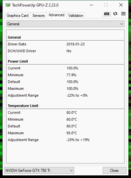Screen dimensions: 131x178
Task: Select the Temperature Maximum value 95.0°C
Action: click(72, 133)
